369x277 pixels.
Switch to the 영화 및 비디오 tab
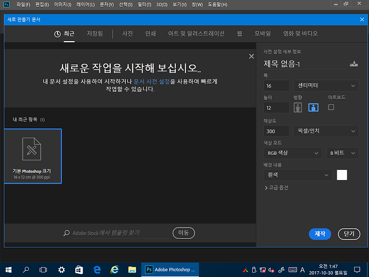(x=300, y=34)
